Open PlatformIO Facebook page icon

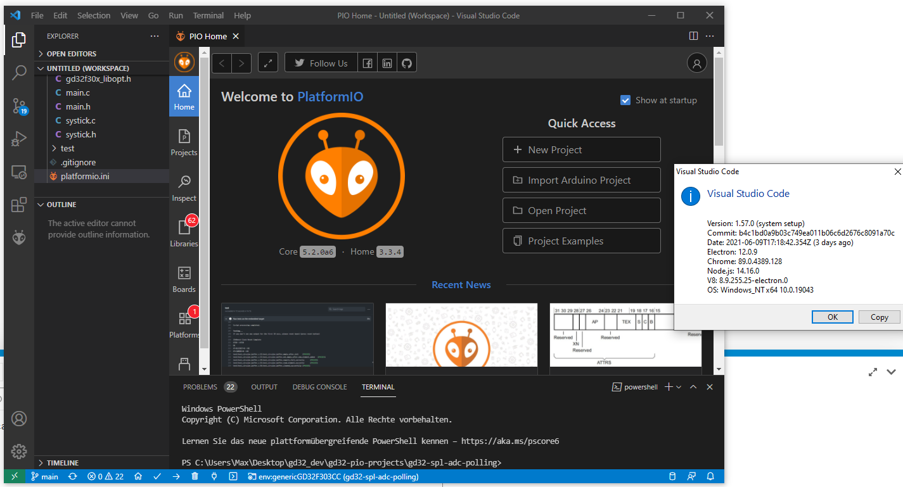pyautogui.click(x=368, y=63)
